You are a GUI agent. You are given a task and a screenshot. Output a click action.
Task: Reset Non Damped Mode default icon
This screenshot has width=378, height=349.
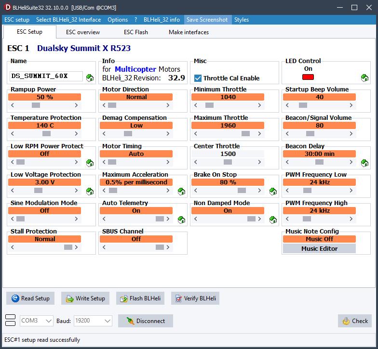273,220
